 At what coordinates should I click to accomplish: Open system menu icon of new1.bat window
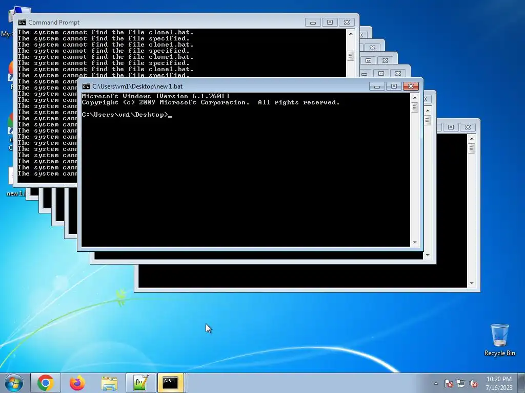click(x=86, y=86)
